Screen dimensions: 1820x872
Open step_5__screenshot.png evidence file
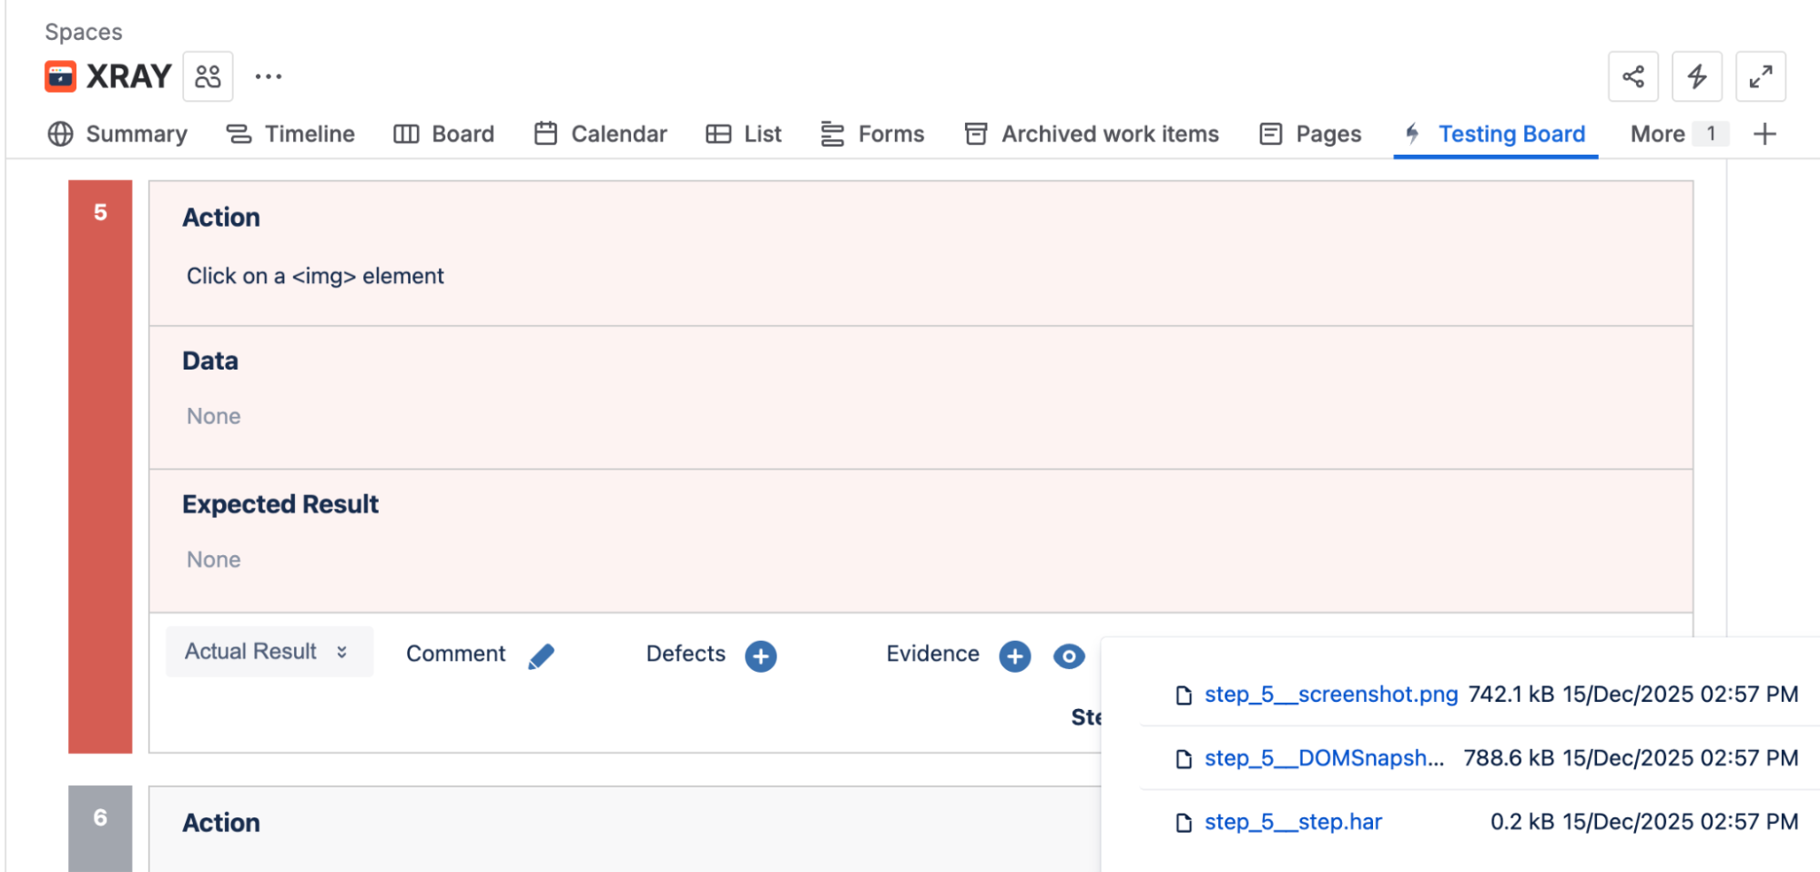pos(1330,695)
